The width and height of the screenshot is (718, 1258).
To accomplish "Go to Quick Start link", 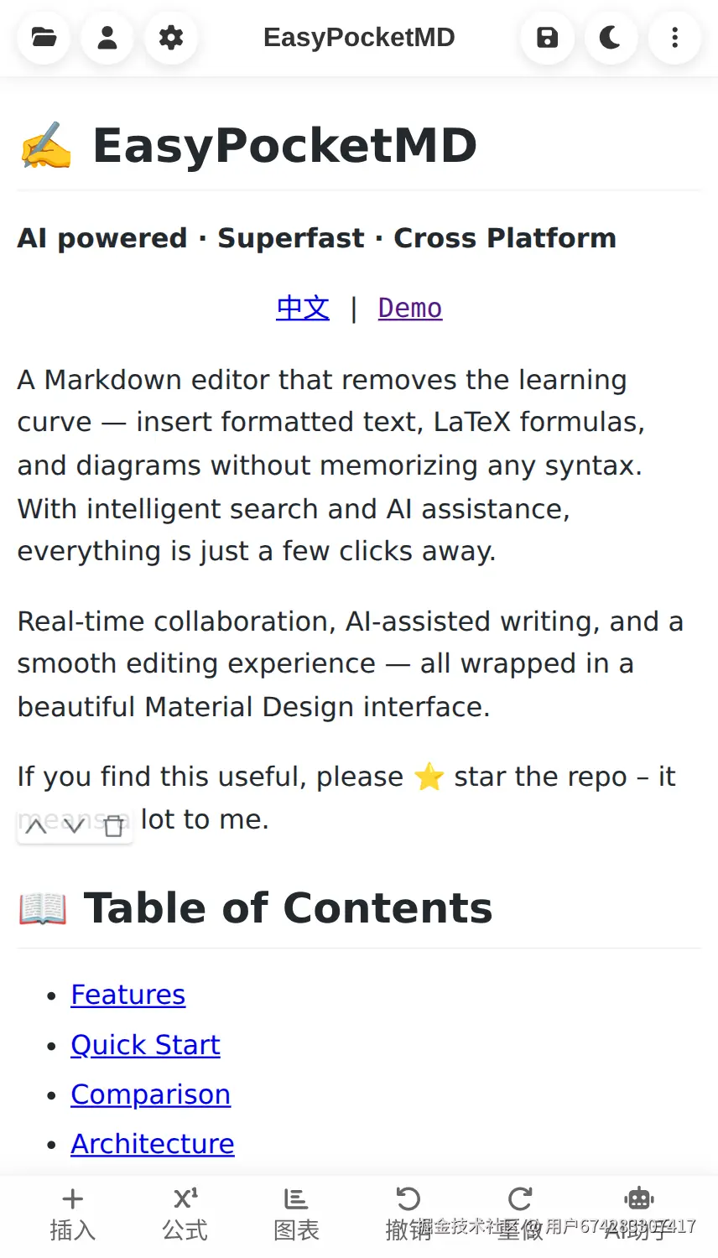I will pyautogui.click(x=145, y=1045).
